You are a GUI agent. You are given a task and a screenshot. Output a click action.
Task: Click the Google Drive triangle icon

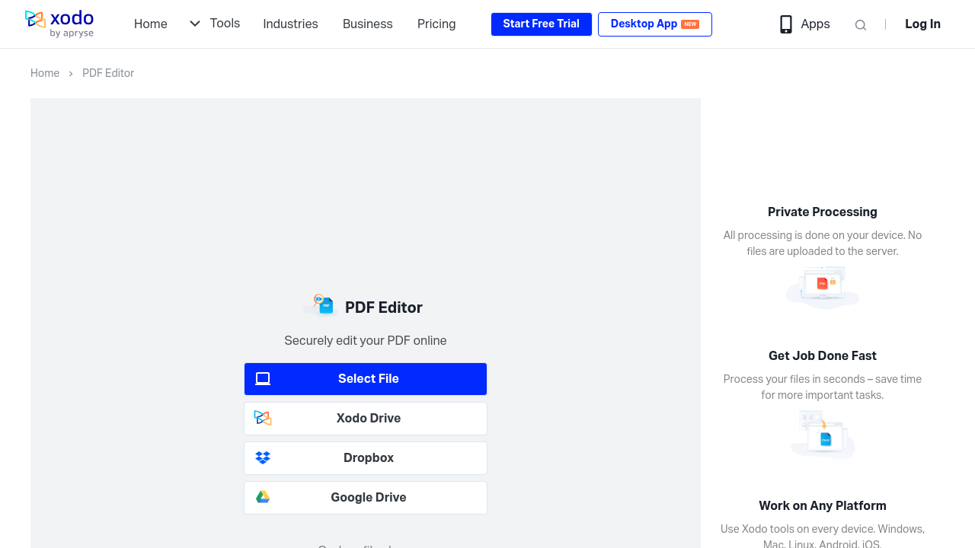tap(263, 497)
